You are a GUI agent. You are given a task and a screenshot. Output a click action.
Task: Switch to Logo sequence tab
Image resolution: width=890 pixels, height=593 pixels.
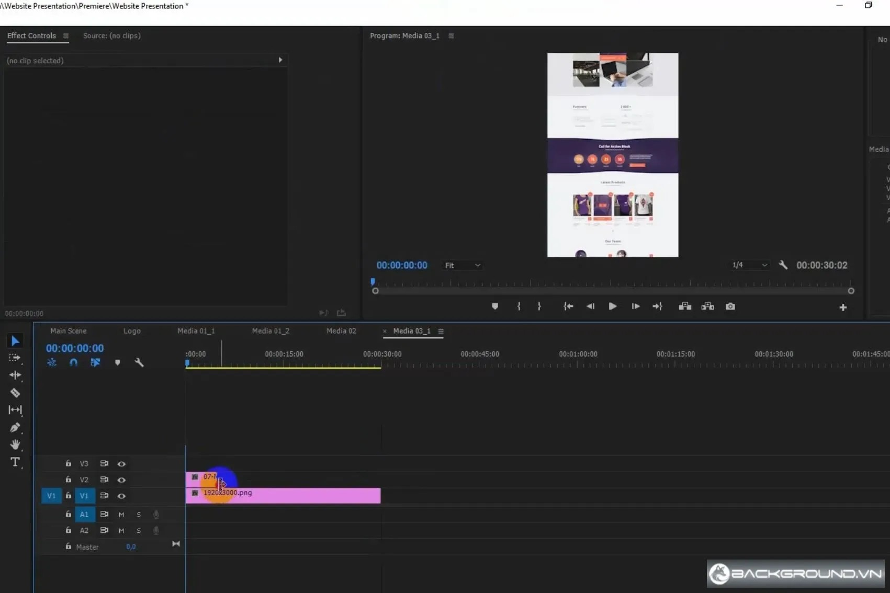[132, 331]
